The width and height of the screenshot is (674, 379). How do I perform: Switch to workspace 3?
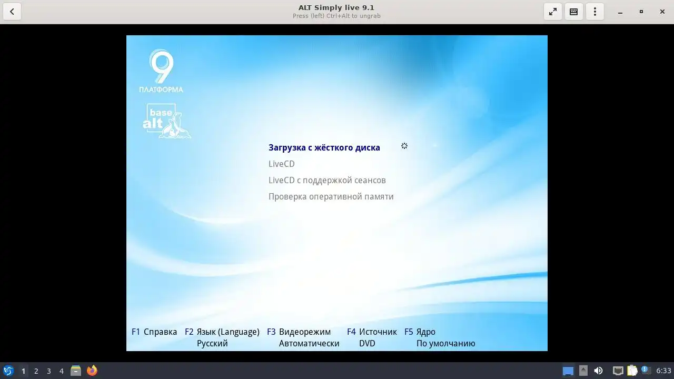pyautogui.click(x=48, y=371)
